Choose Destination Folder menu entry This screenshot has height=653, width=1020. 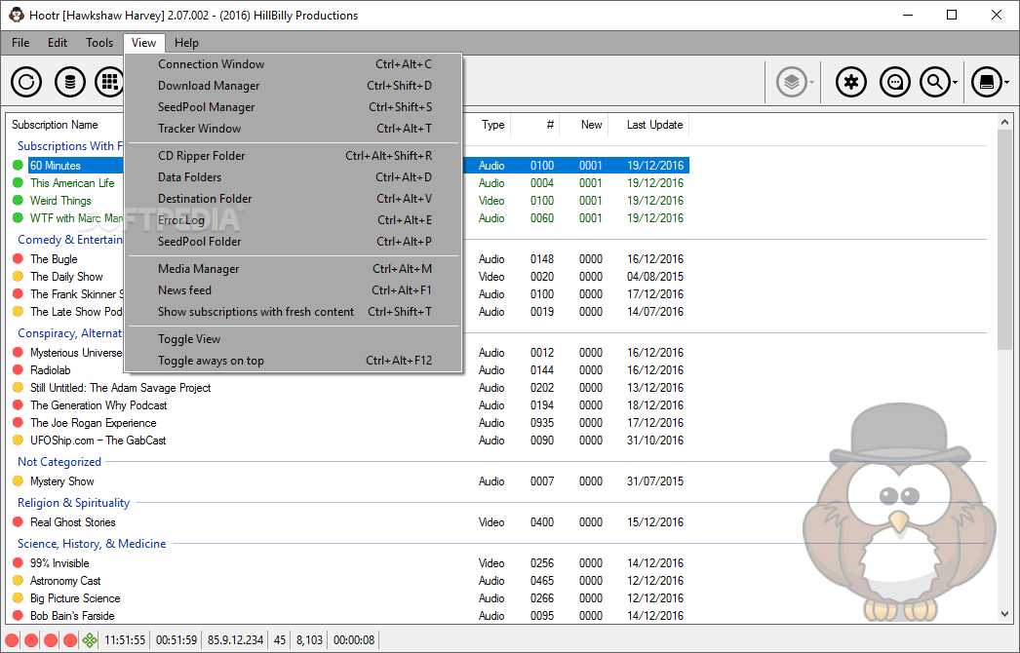(x=294, y=199)
